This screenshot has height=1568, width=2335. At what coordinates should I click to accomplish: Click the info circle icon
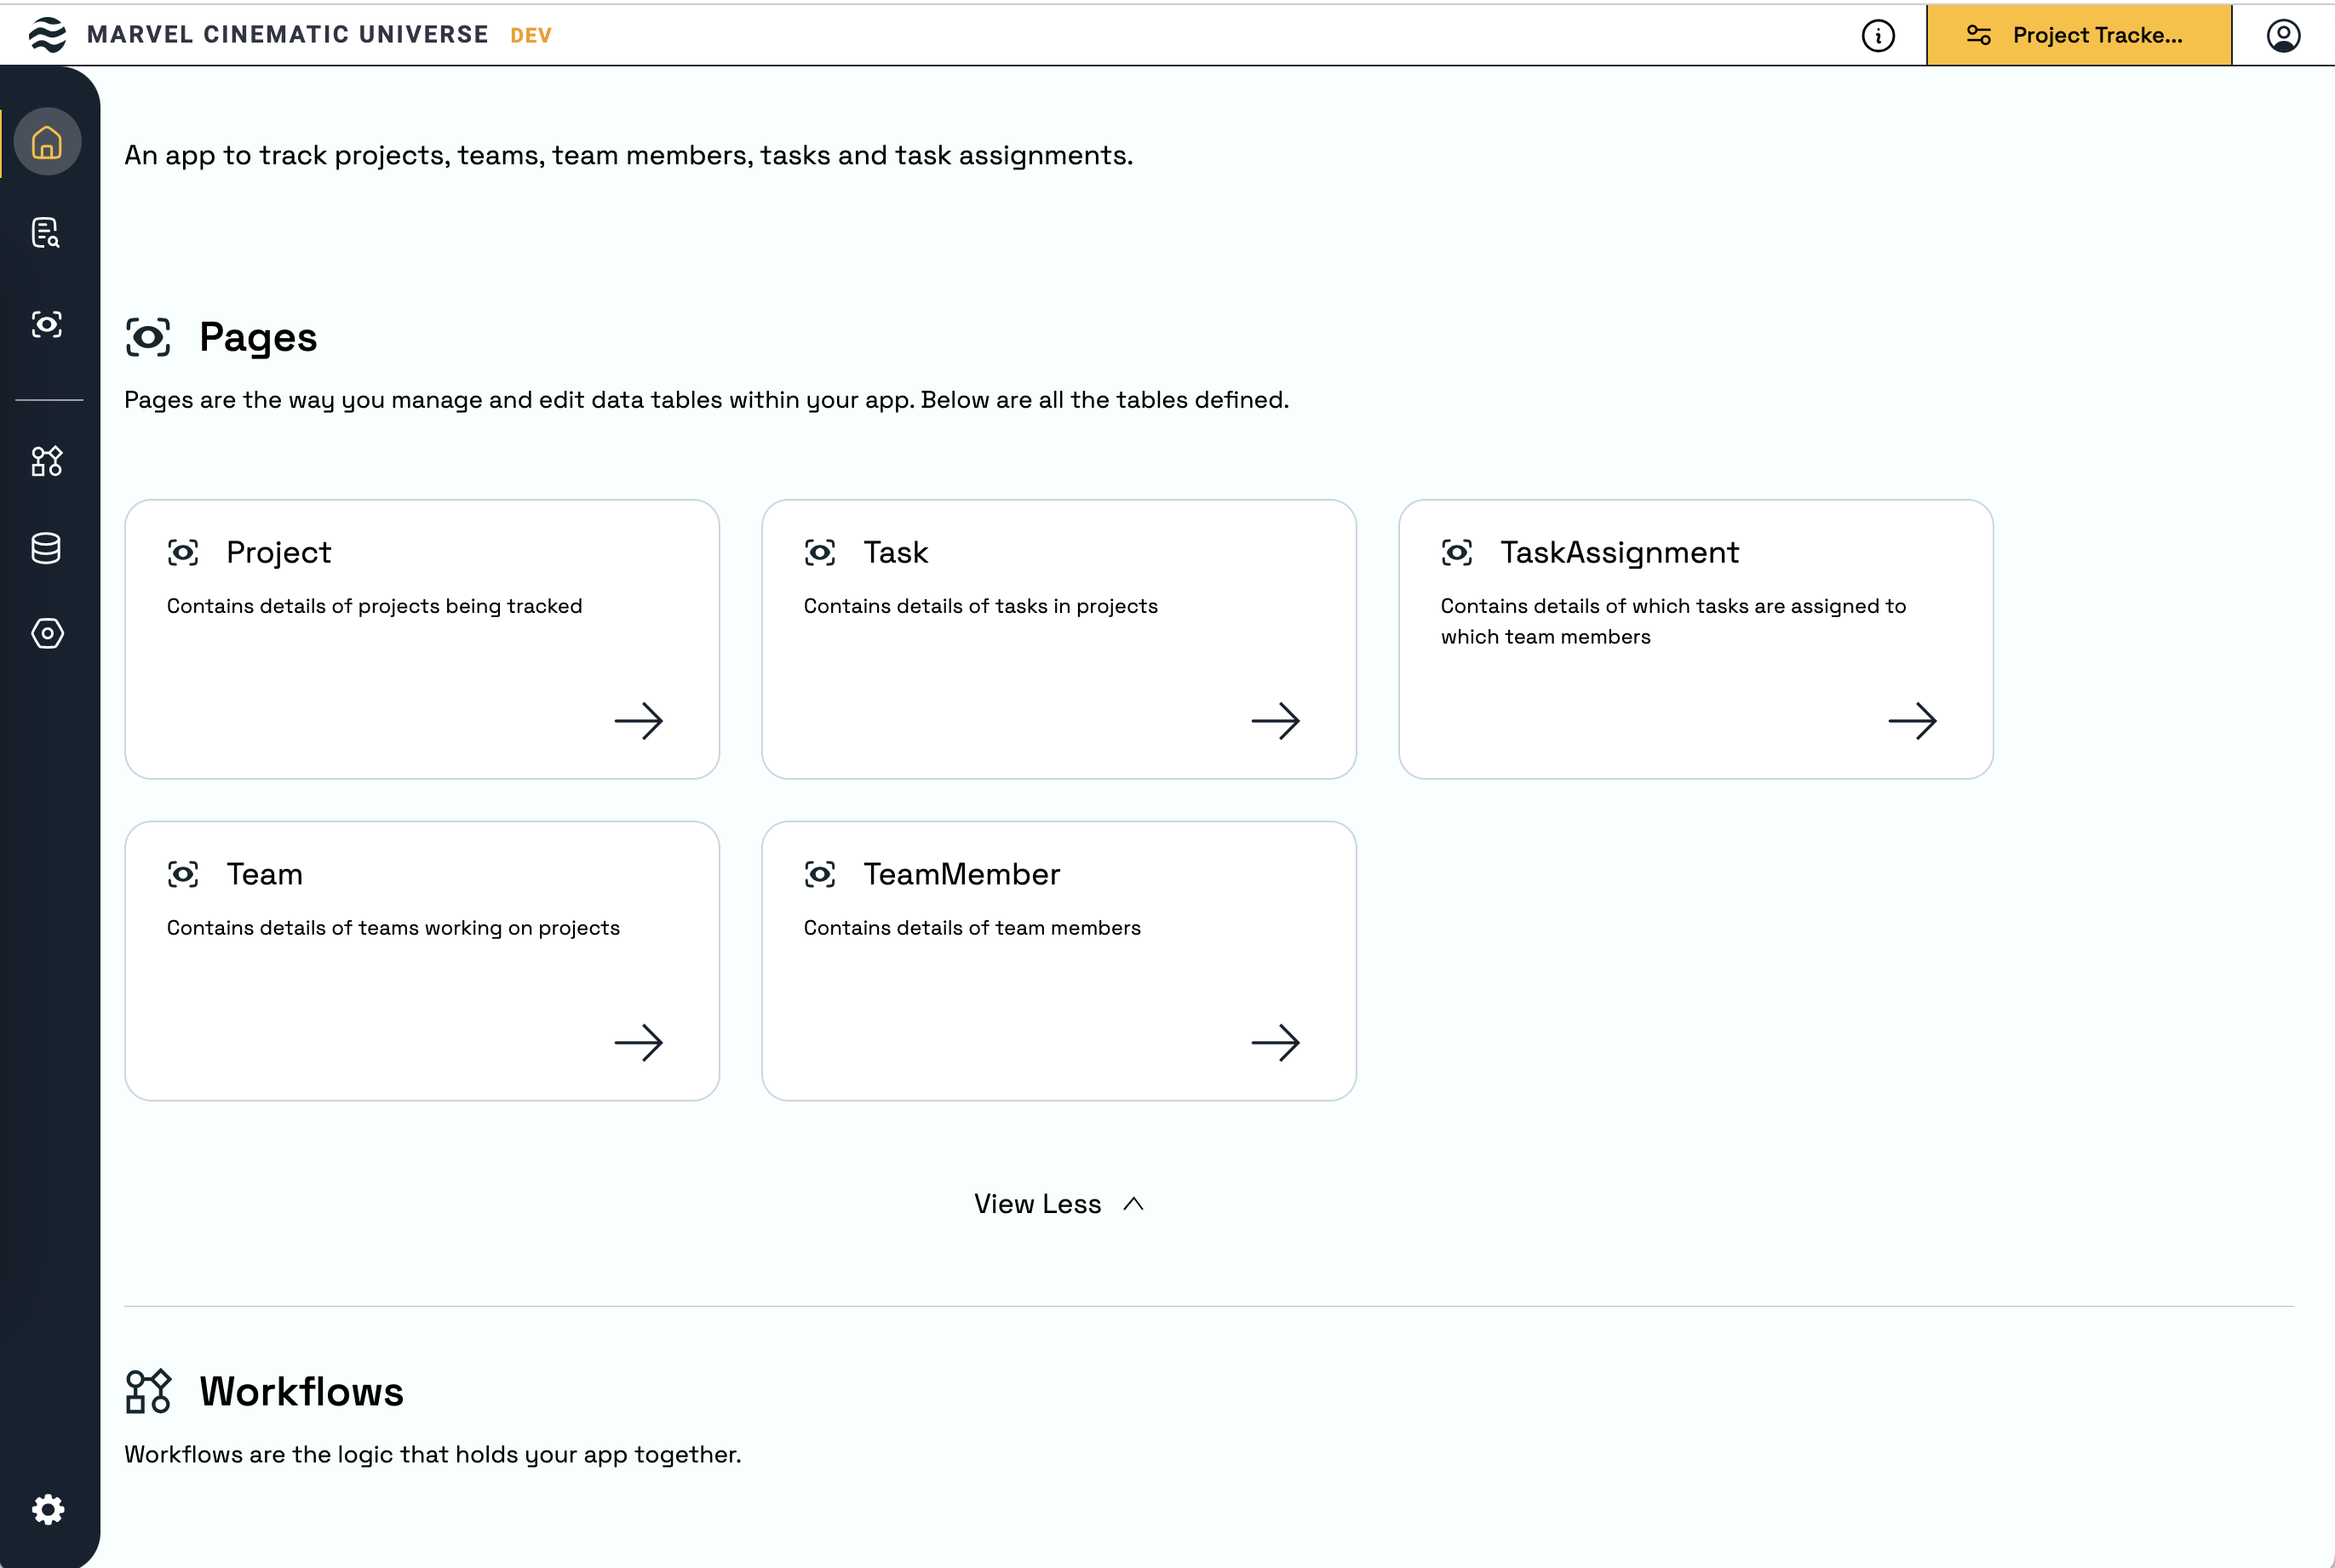[1878, 36]
